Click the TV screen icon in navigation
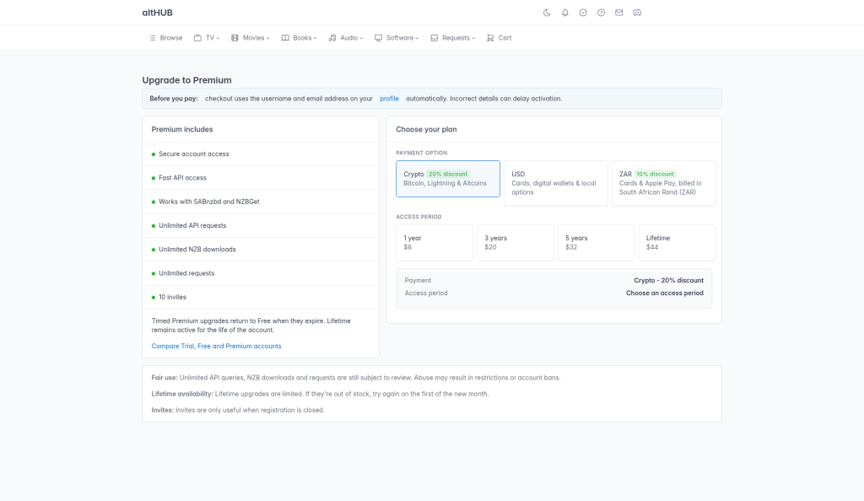The width and height of the screenshot is (864, 501). pos(197,38)
